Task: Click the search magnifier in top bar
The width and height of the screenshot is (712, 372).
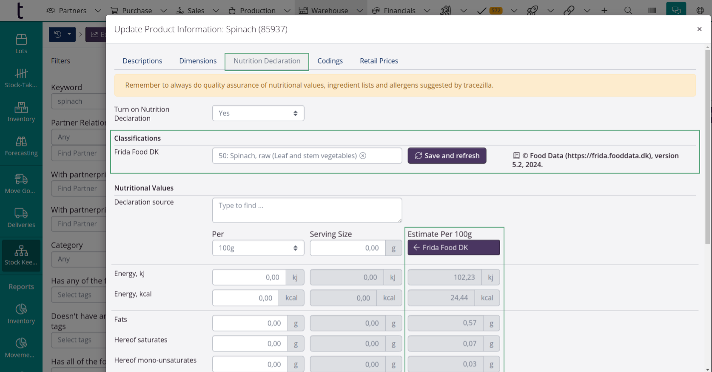Action: (628, 11)
